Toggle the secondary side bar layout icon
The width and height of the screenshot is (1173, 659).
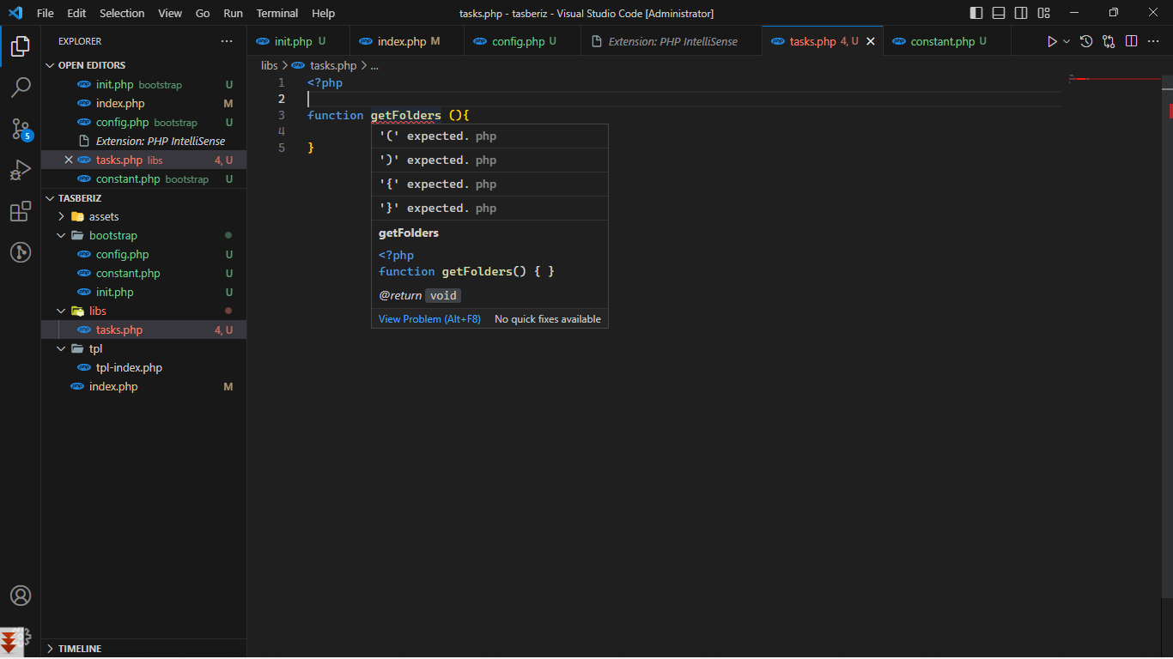(x=1021, y=13)
